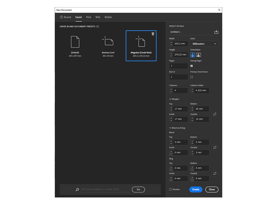Switch to the Print tab

point(89,17)
